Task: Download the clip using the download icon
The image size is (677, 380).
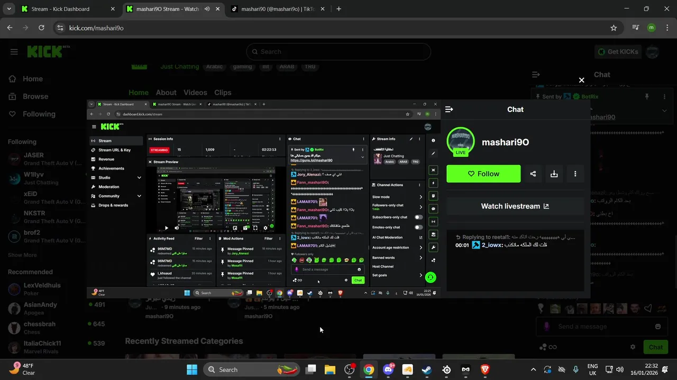Action: [554, 174]
